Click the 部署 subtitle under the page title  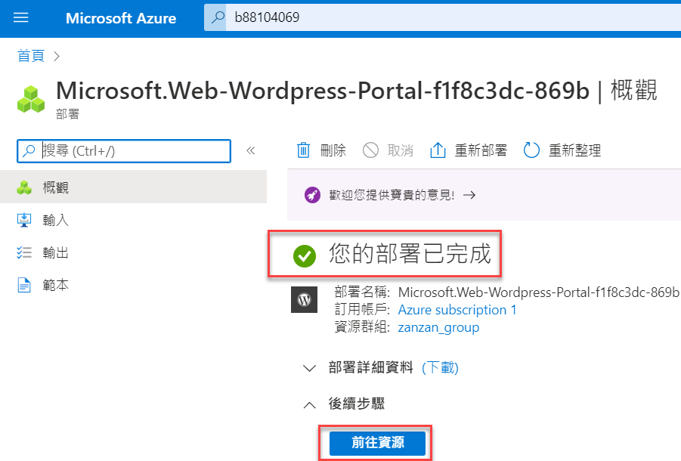tap(68, 114)
